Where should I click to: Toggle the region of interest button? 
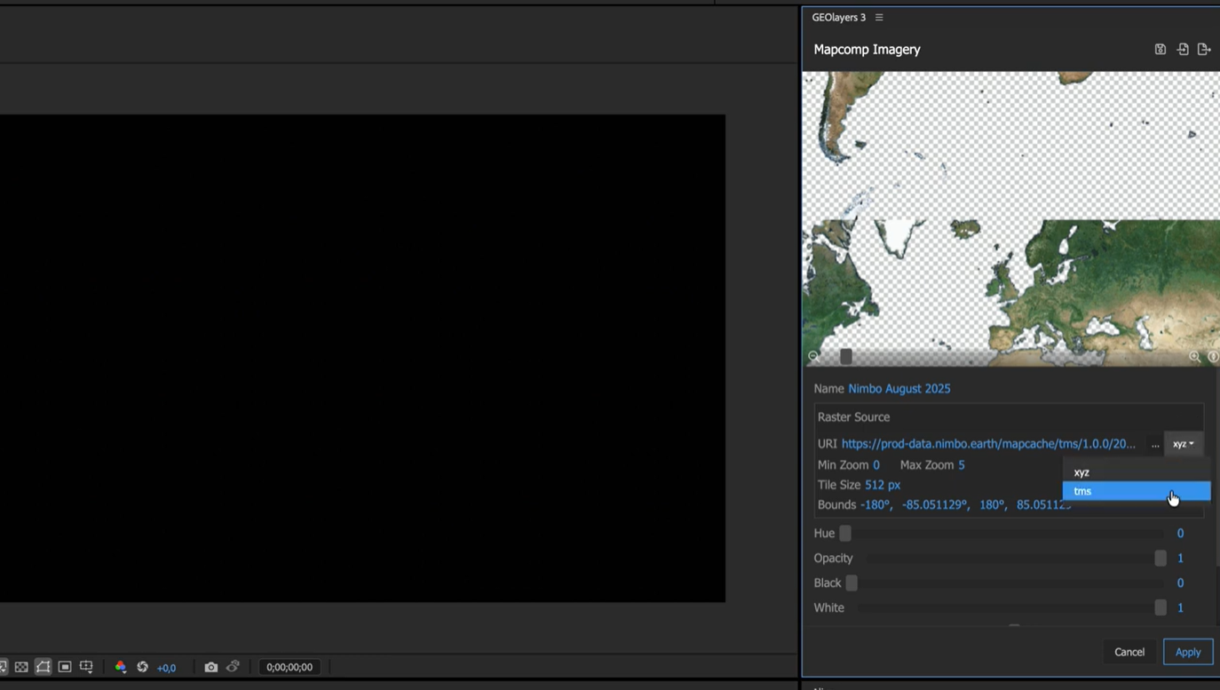point(65,667)
